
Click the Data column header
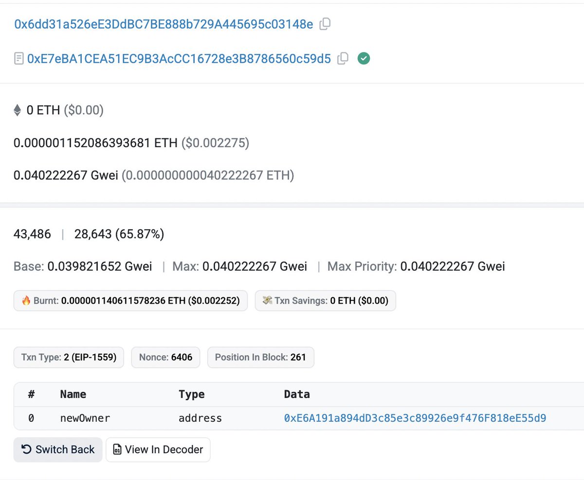(297, 394)
